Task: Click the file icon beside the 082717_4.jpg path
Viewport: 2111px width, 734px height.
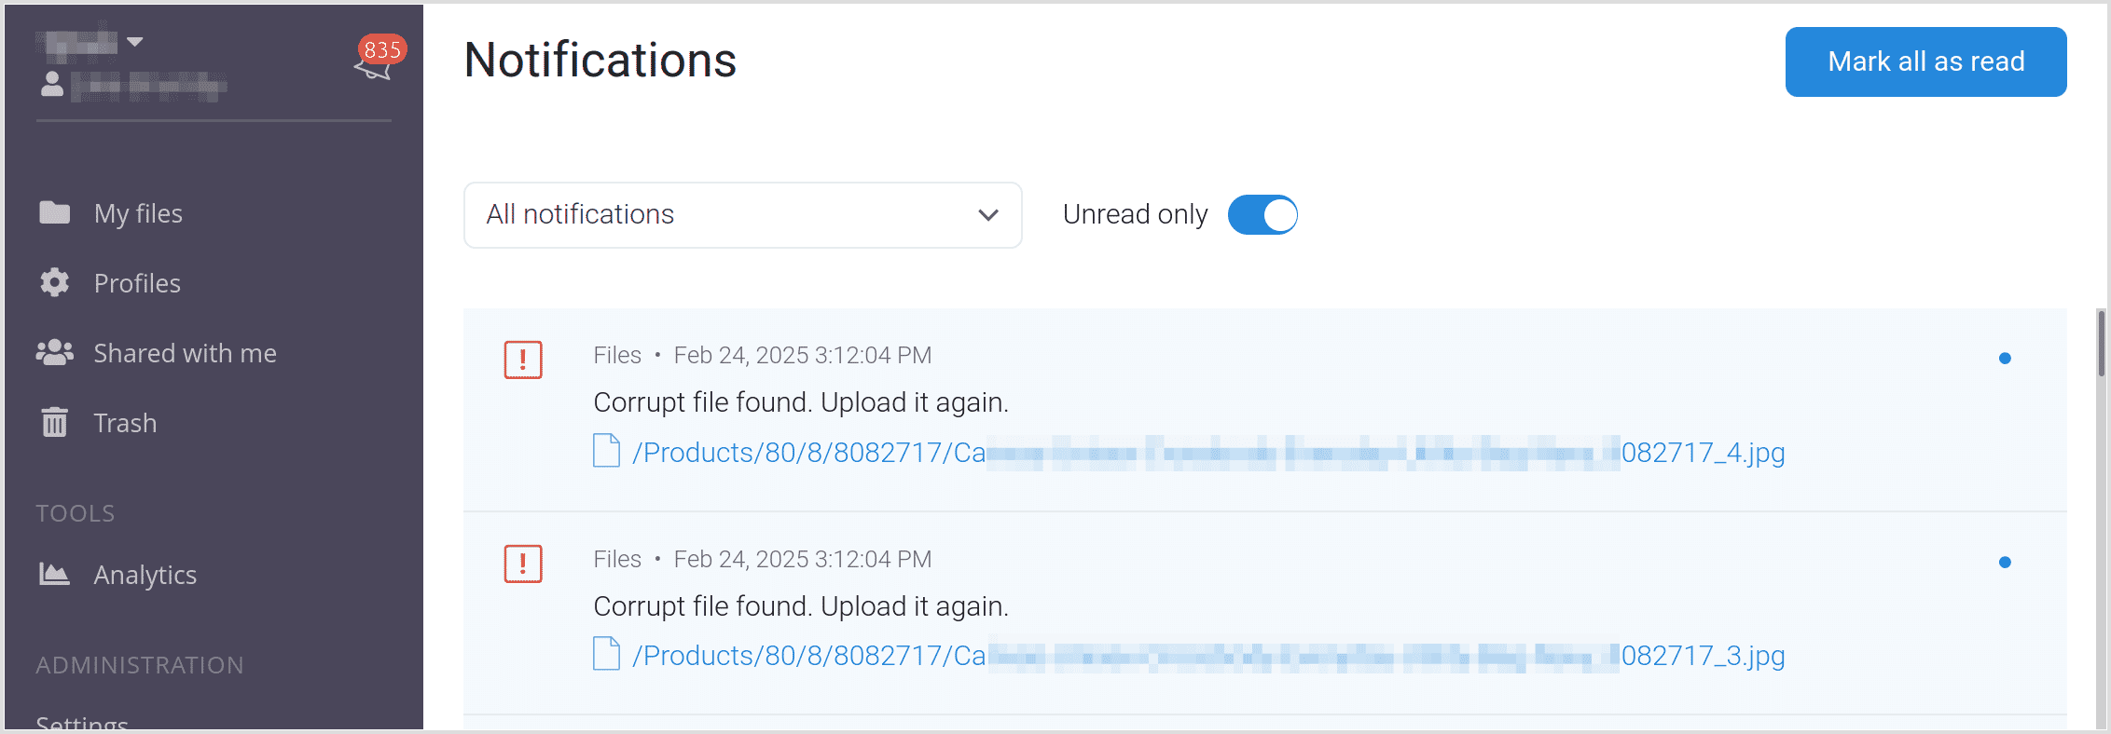Action: coord(607,451)
